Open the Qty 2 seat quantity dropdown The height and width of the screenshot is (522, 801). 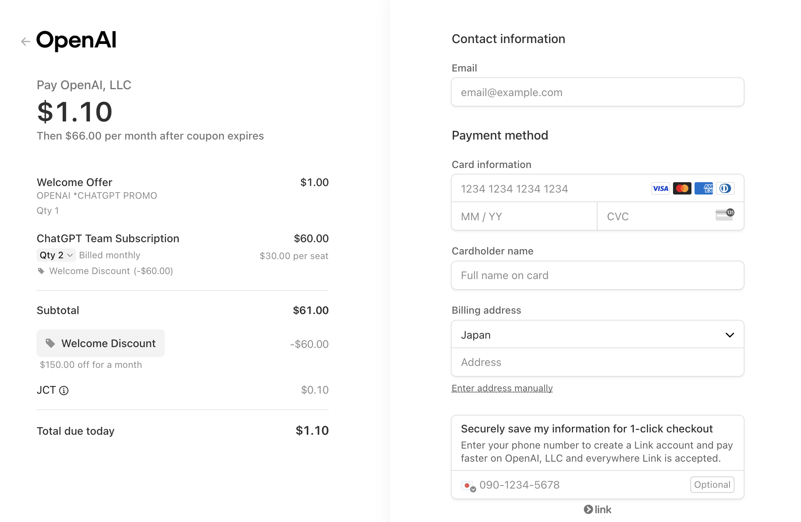(x=56, y=255)
